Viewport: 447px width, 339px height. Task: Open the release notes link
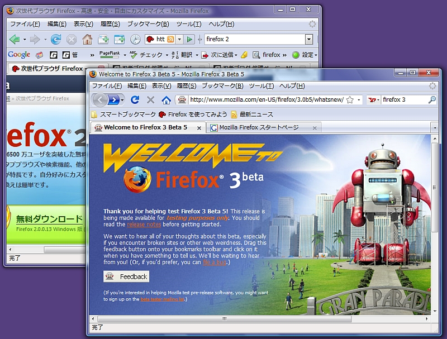point(144,225)
